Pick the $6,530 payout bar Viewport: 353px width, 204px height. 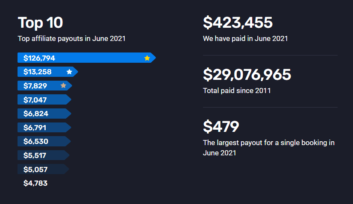(x=43, y=141)
